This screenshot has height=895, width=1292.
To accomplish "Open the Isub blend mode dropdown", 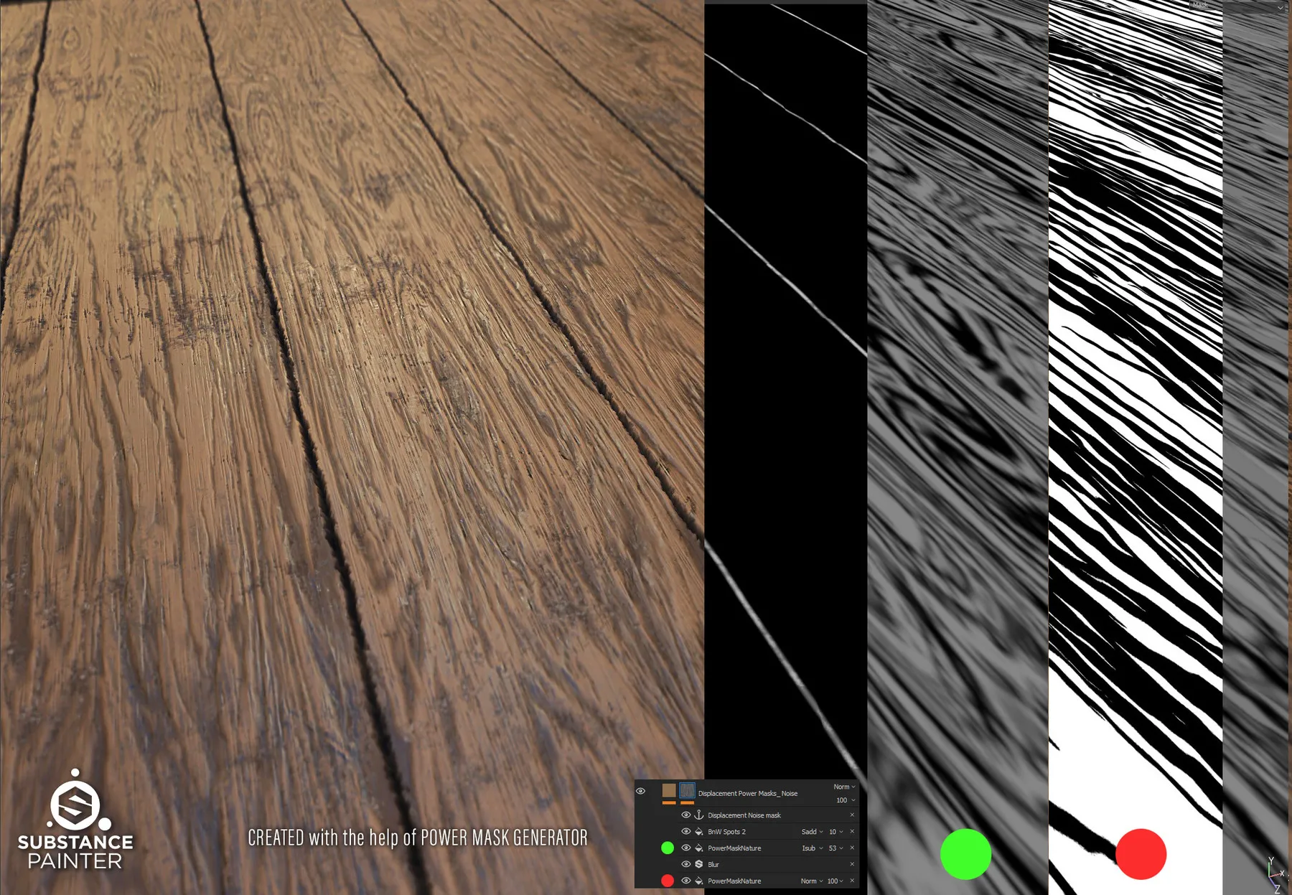I will (x=812, y=848).
